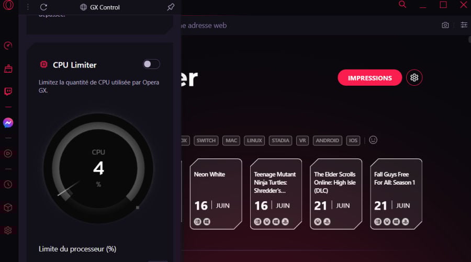Screen dimensions: 471x262
Task: Open the Neon White game card
Action: tap(216, 194)
